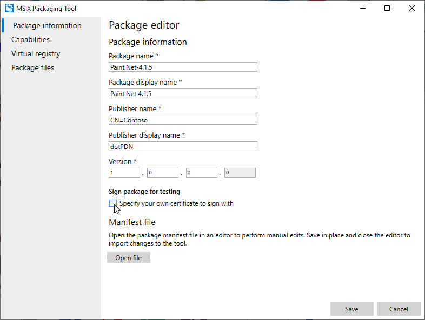Click the MSIX Packaging Tool title bar icon
This screenshot has width=425, height=320.
coord(9,8)
